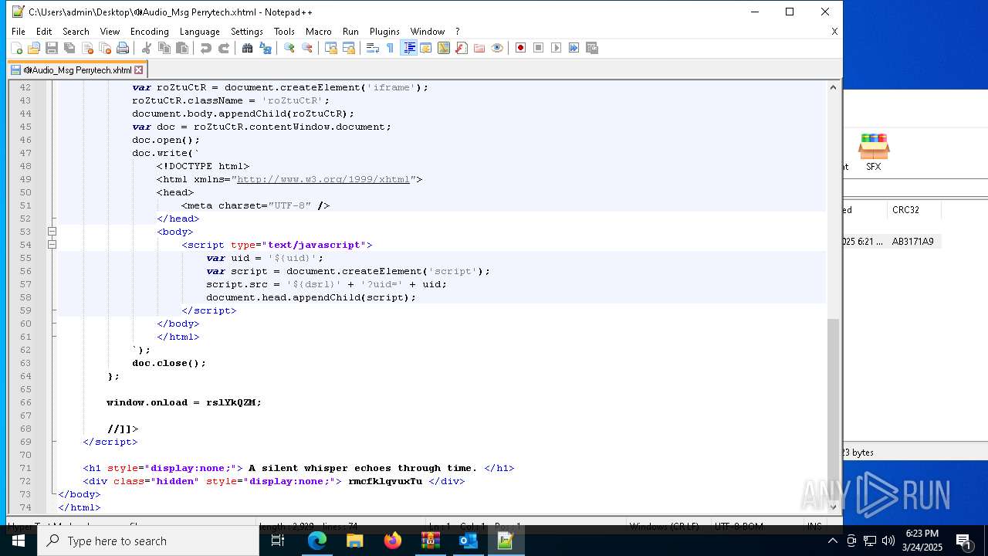Open the Macro menu
This screenshot has height=556, width=988.
318,32
